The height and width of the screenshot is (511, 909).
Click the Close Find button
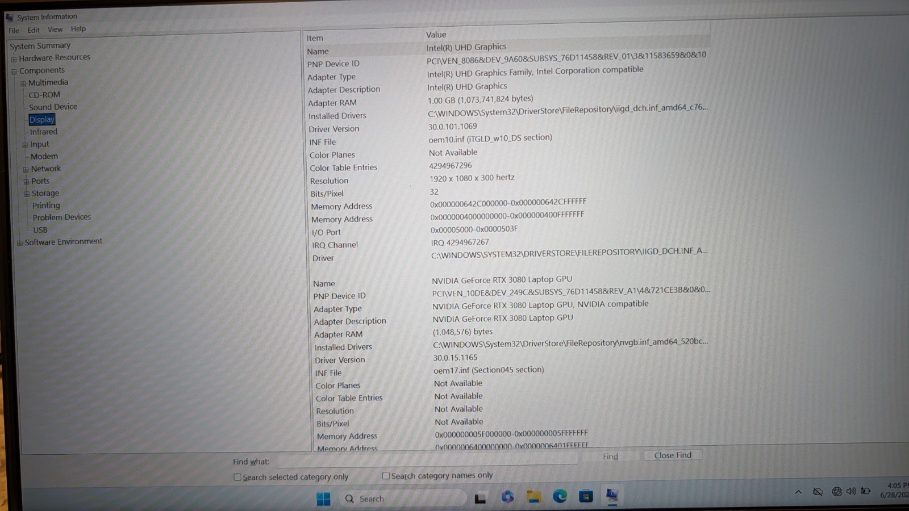click(673, 455)
